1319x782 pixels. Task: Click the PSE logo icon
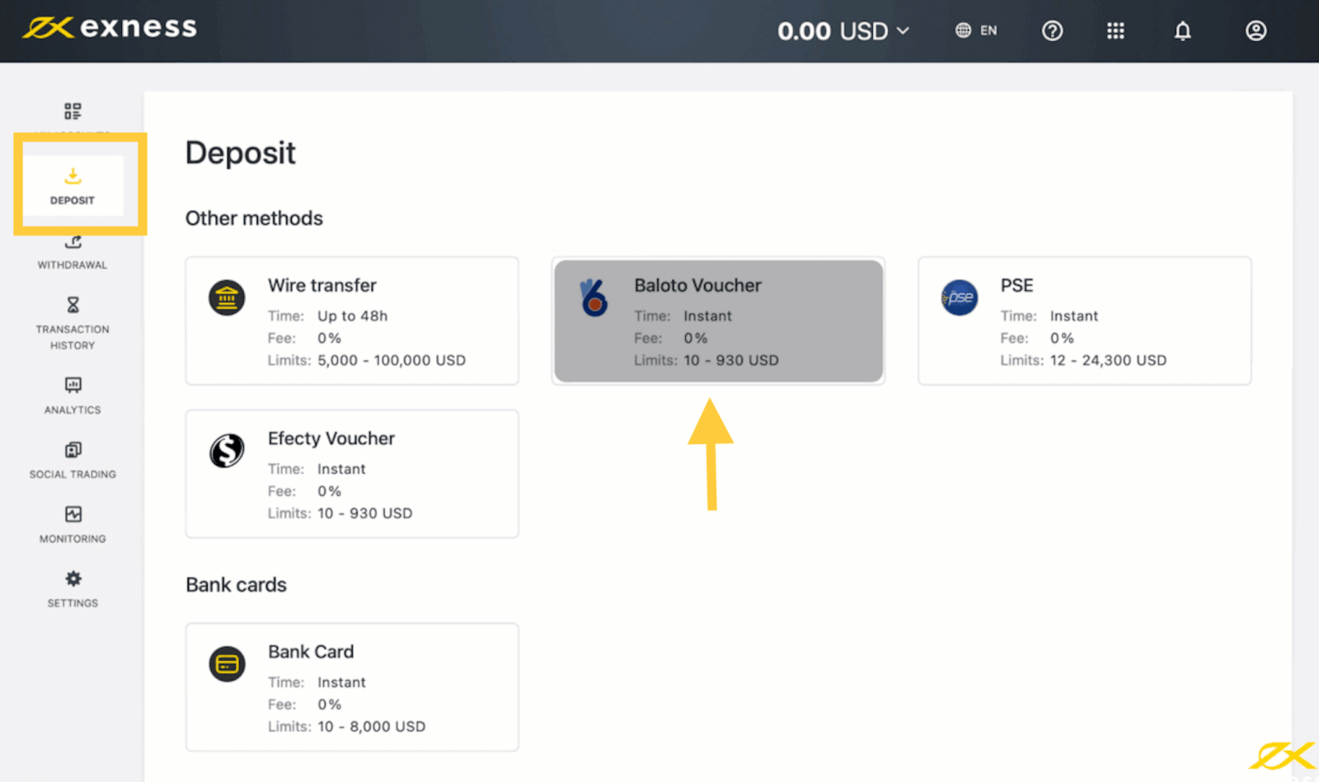point(960,297)
